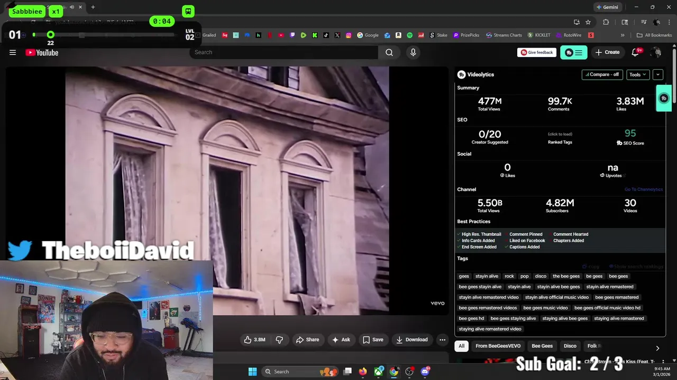This screenshot has width=677, height=380.
Task: Open the RotoWire bookmark
Action: pos(569,35)
